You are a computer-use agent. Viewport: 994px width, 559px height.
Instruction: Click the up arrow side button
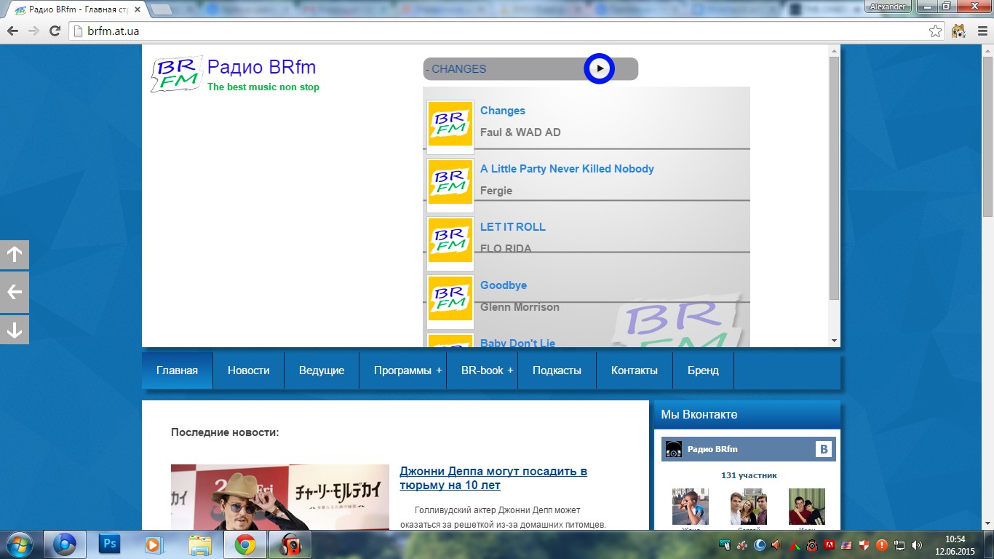tap(15, 255)
